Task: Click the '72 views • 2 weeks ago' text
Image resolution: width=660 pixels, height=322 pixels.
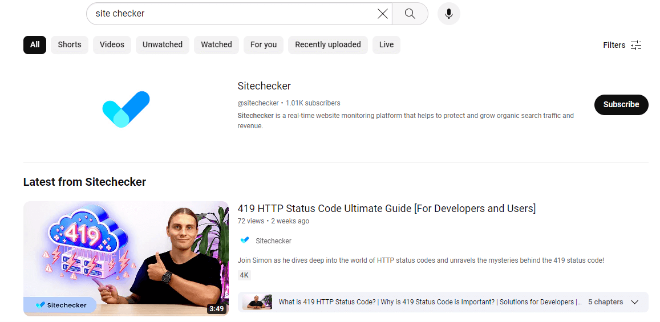Action: 273,221
